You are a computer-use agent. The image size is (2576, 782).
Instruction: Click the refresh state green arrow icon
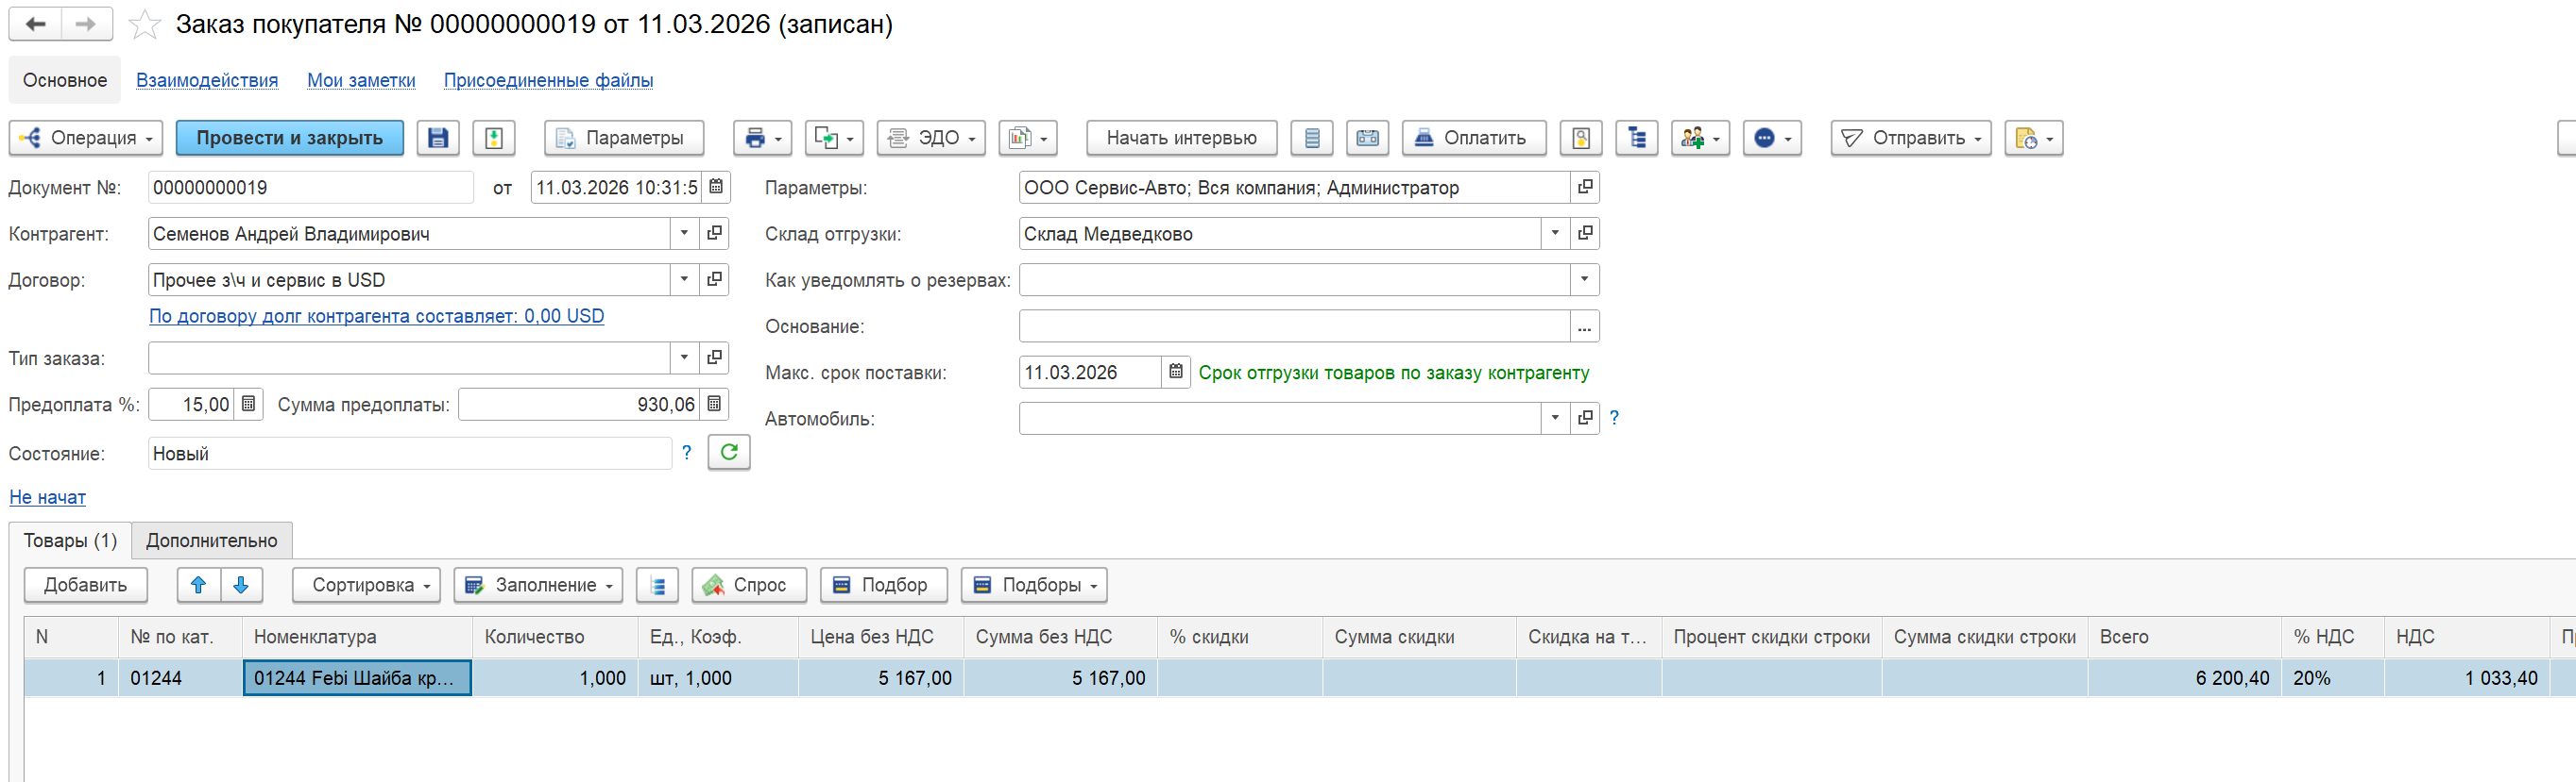(729, 453)
